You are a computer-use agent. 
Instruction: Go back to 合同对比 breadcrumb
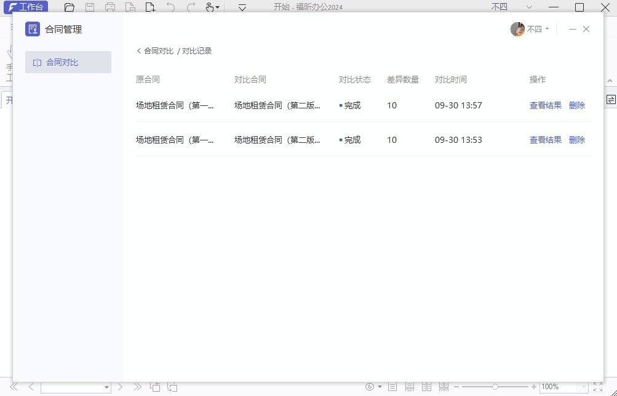(155, 51)
